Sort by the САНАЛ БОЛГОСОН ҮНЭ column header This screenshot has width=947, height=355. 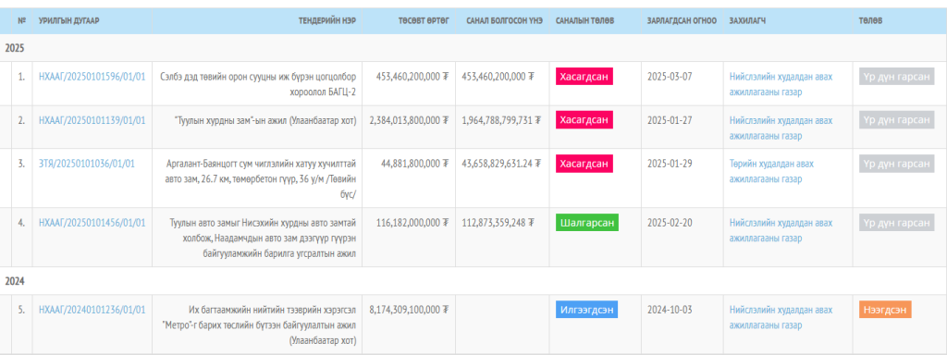(504, 21)
